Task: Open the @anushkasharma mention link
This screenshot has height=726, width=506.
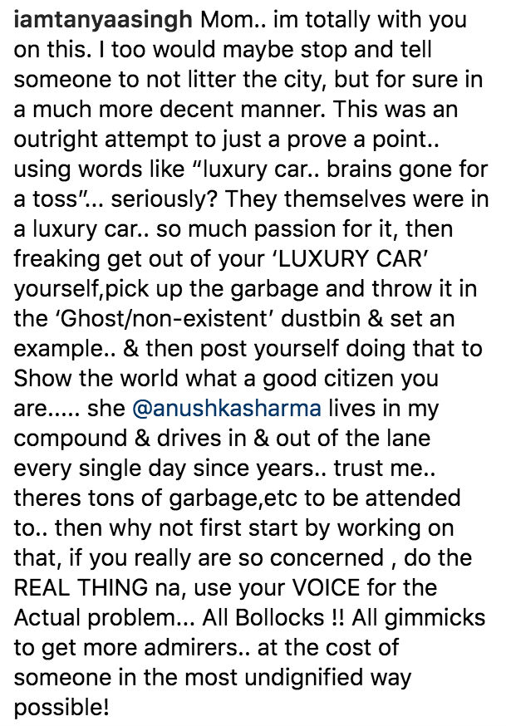Action: click(227, 409)
